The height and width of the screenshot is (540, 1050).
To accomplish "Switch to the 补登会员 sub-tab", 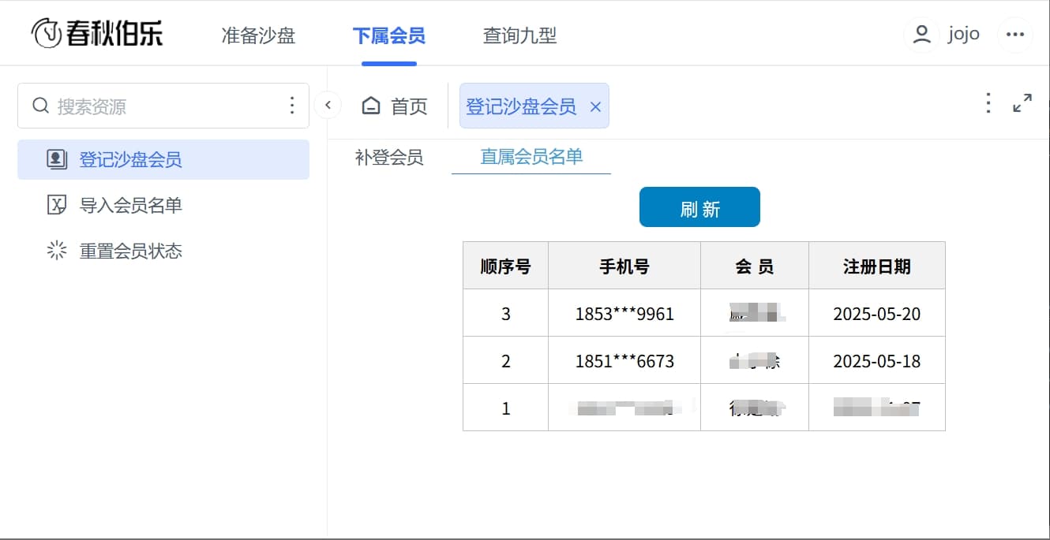I will 389,157.
